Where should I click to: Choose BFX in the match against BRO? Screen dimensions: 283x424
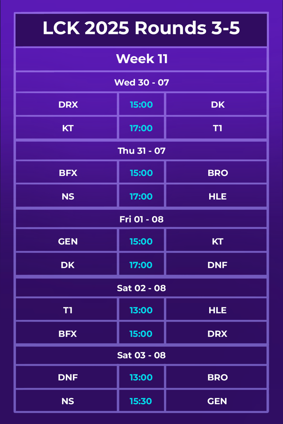[x=68, y=173]
